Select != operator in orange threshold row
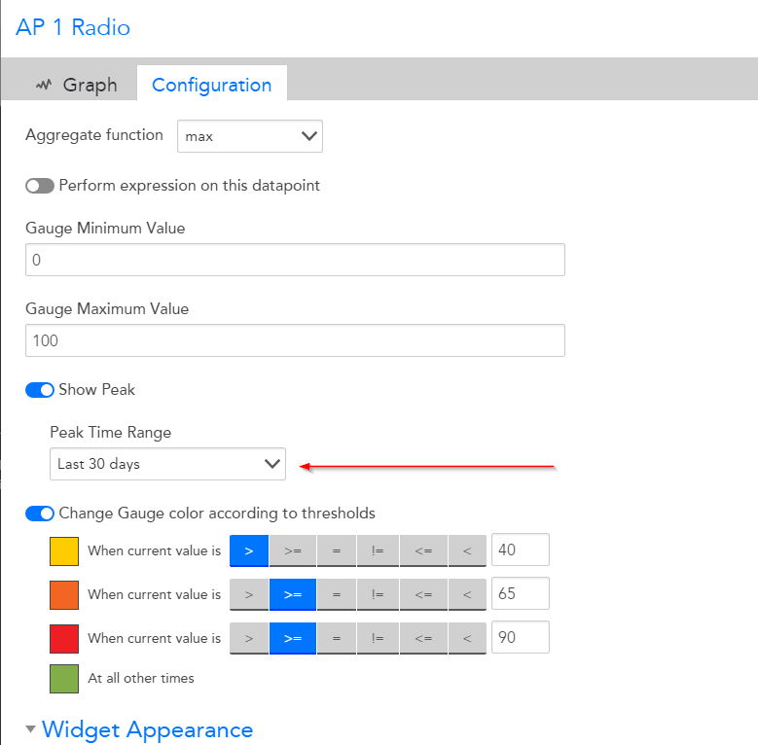 click(x=379, y=594)
